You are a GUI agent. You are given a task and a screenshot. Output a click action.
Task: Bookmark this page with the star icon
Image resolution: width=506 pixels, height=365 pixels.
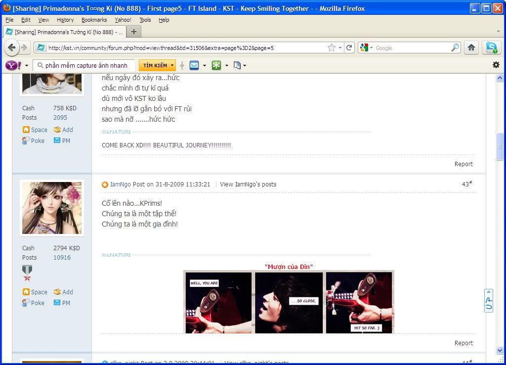tap(331, 48)
